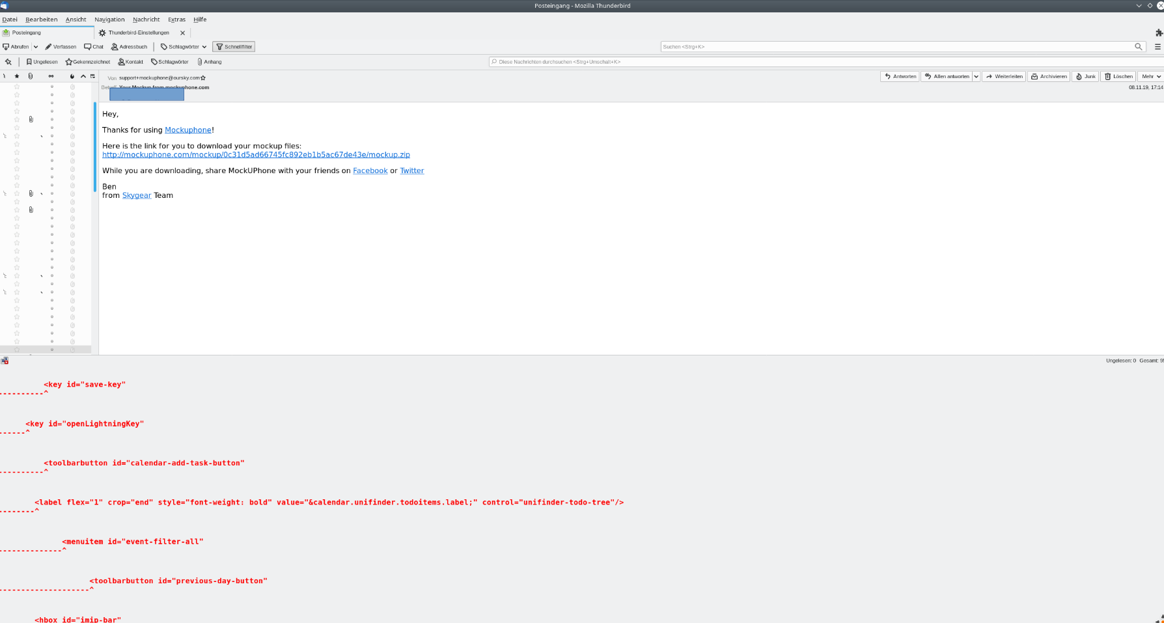Image resolution: width=1164 pixels, height=623 pixels.
Task: Open the mockup.zip download URL
Action: point(256,155)
